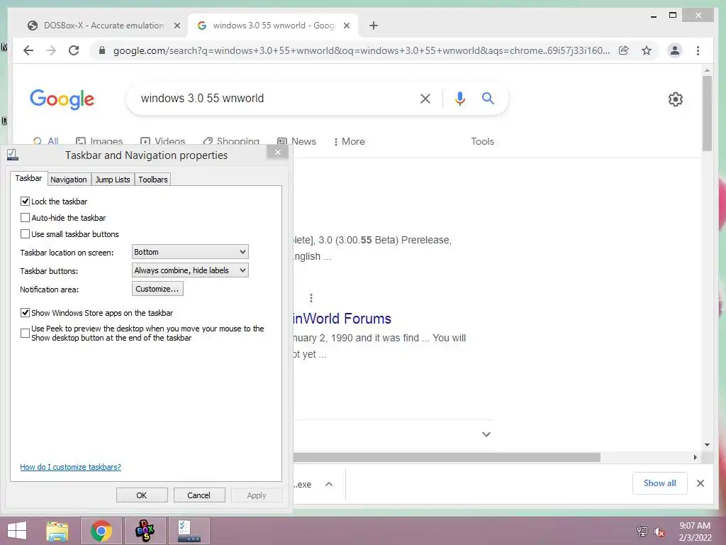
Task: Open How do I customize taskbars link
Action: click(x=70, y=467)
